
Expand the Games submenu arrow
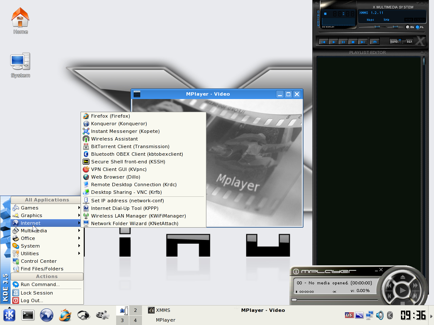pos(79,207)
